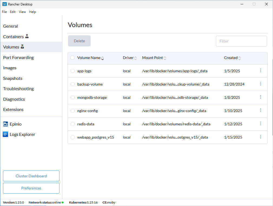Image resolution: width=273 pixels, height=206 pixels.
Task: Check the app-logs volume checkbox
Action: pos(73,71)
